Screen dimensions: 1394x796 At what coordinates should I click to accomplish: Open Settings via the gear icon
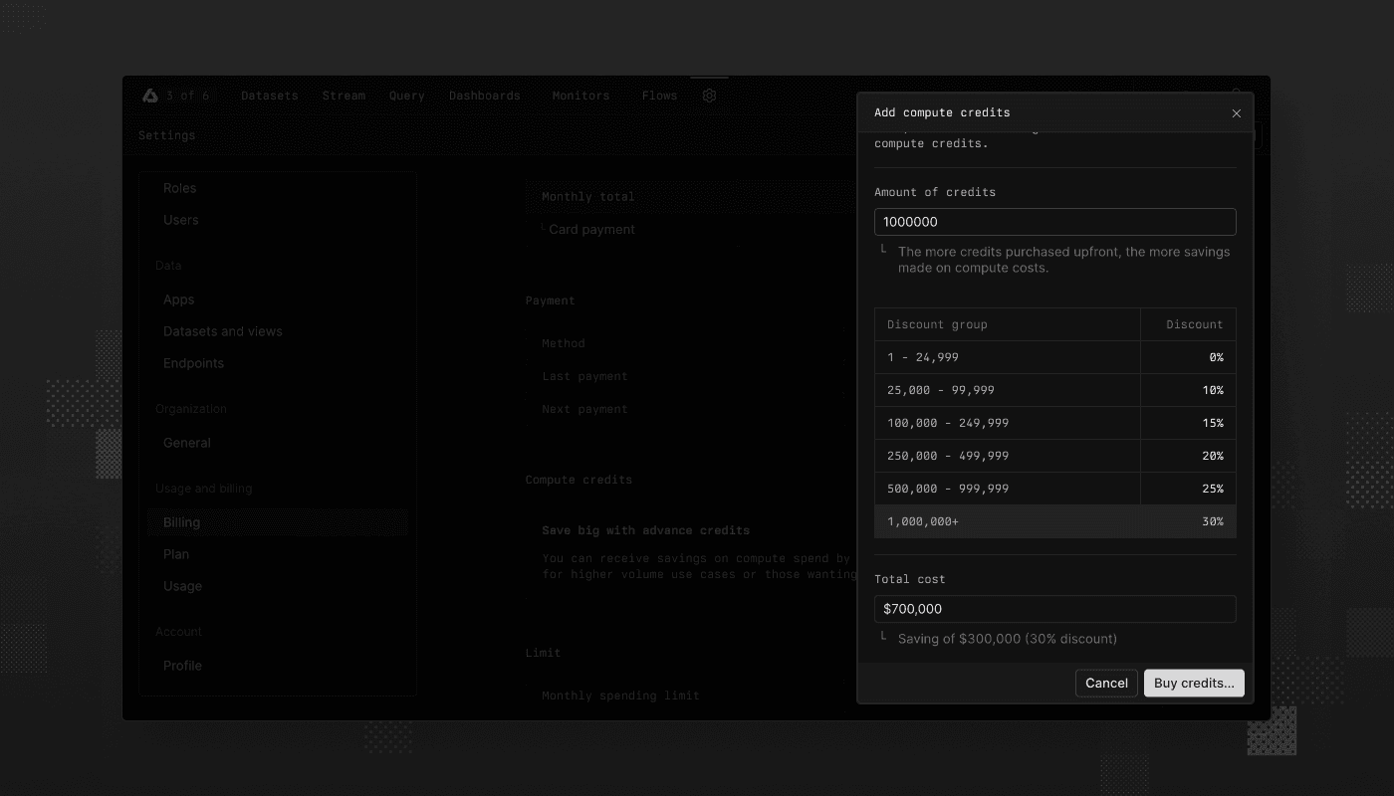click(709, 95)
